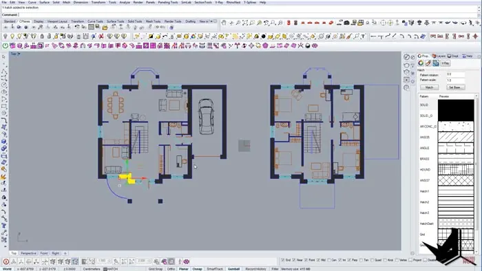Click the red circle icon in bottom toolbar
Screen dimensions: 482x271
tap(6, 261)
